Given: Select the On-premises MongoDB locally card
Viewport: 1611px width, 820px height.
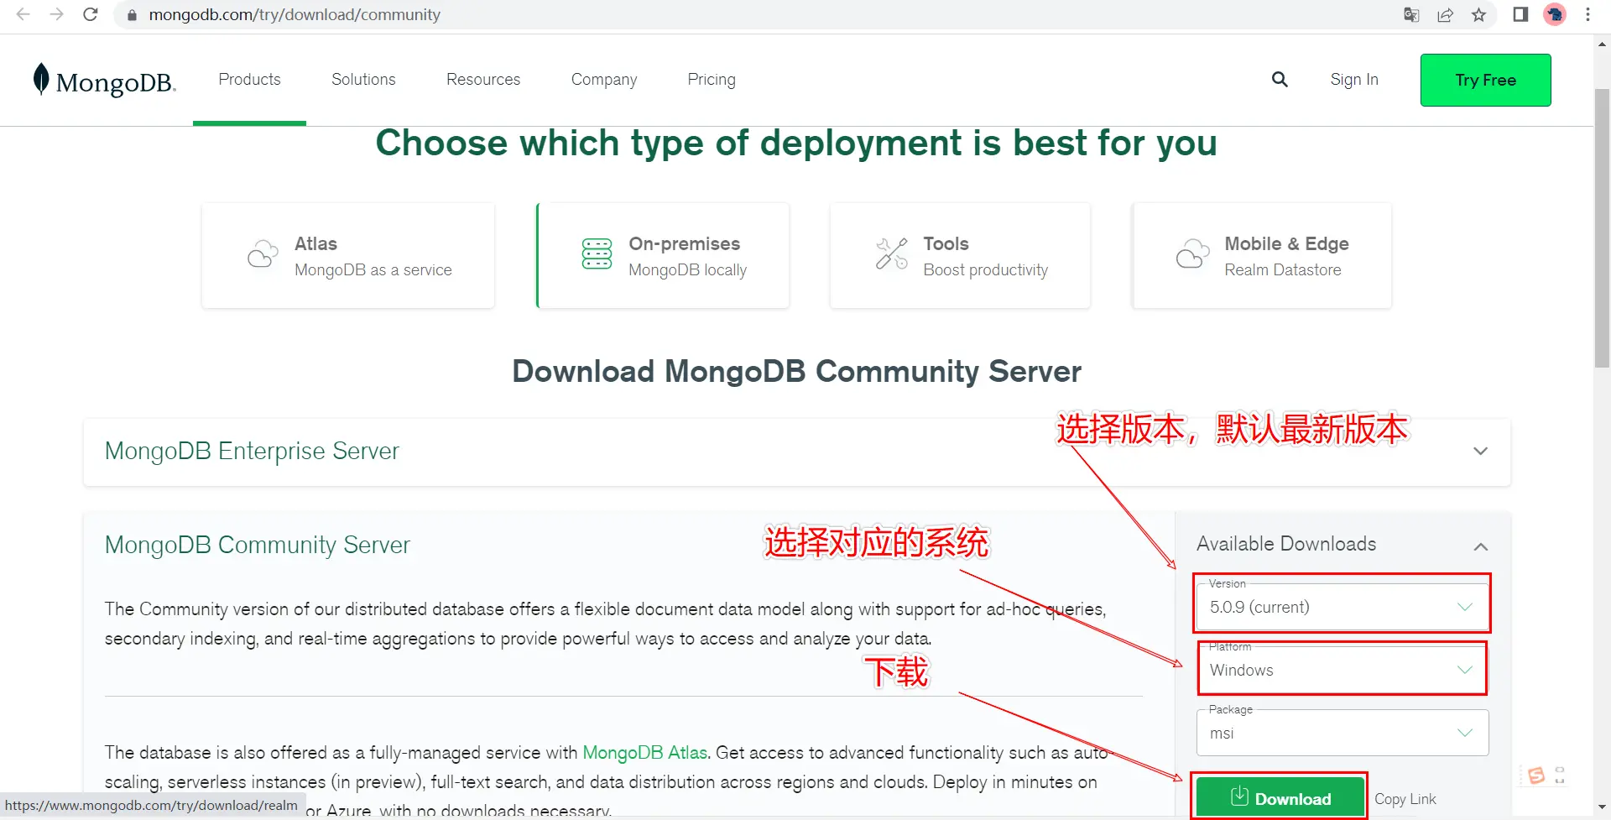Looking at the screenshot, I should click(663, 255).
